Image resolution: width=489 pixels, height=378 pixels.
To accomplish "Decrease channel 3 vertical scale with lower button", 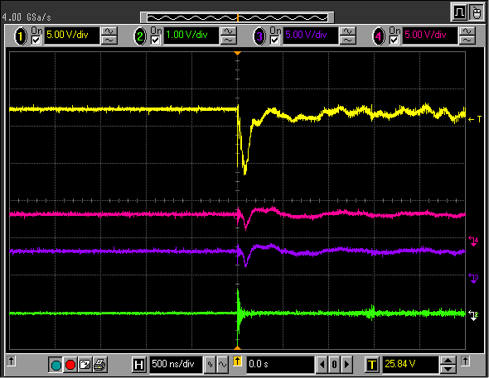I will pyautogui.click(x=348, y=41).
